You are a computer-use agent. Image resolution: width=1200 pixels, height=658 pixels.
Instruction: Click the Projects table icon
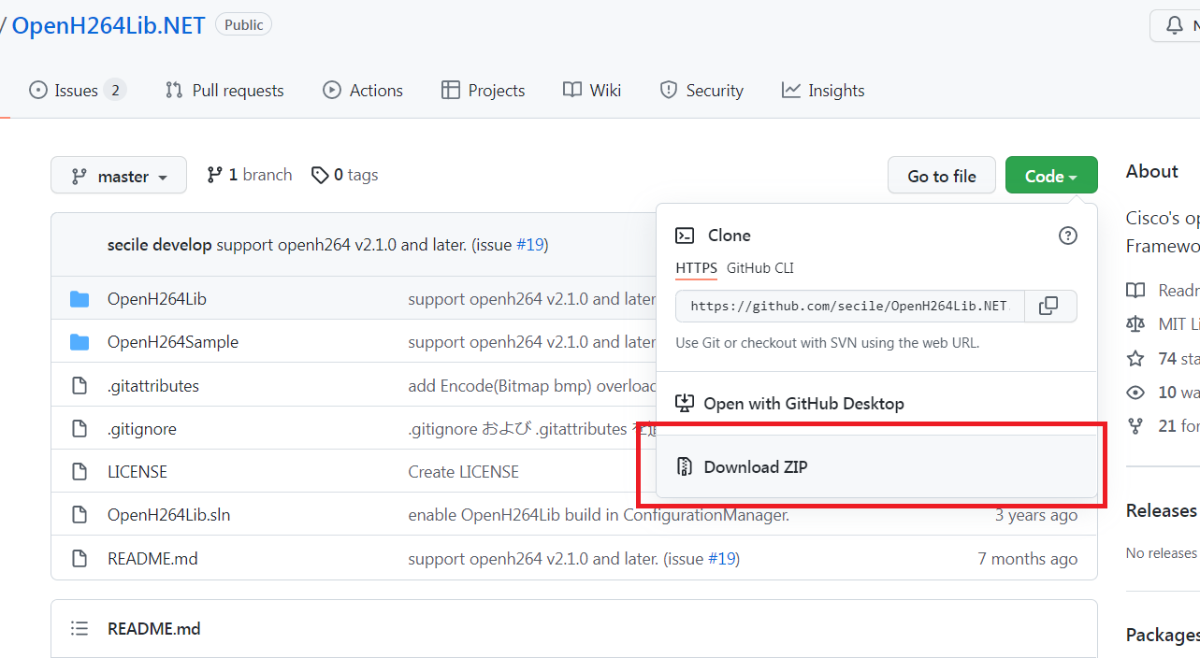tap(451, 91)
